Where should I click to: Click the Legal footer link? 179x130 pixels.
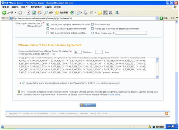pos(54,113)
